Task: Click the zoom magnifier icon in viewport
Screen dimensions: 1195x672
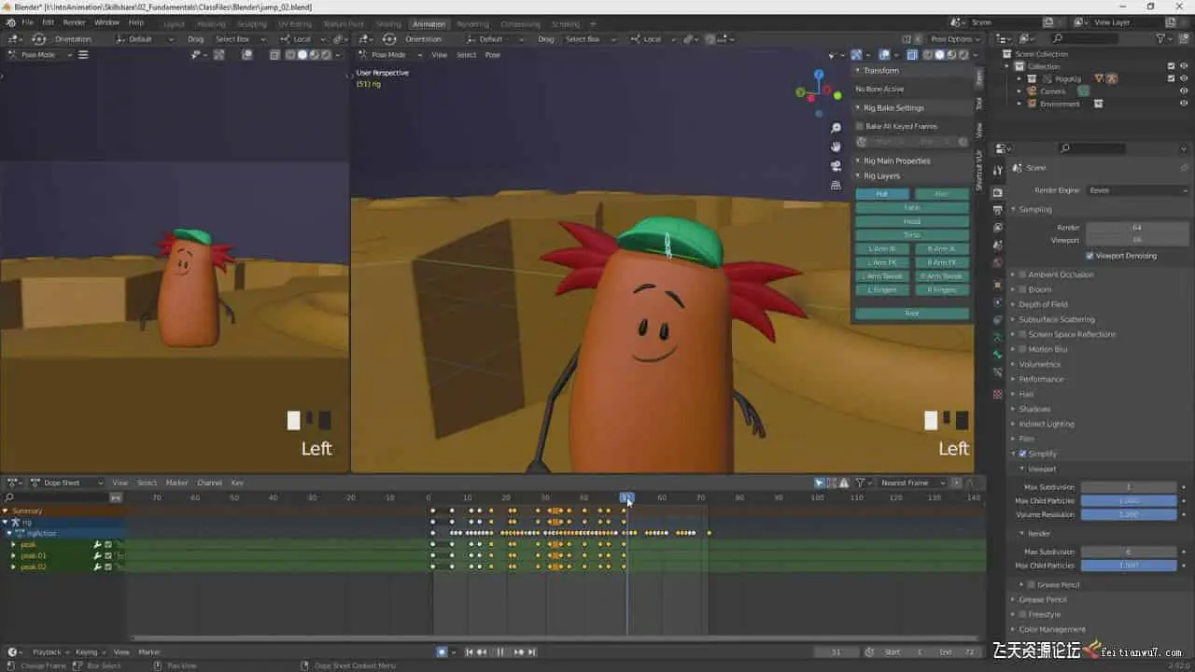Action: click(x=836, y=128)
